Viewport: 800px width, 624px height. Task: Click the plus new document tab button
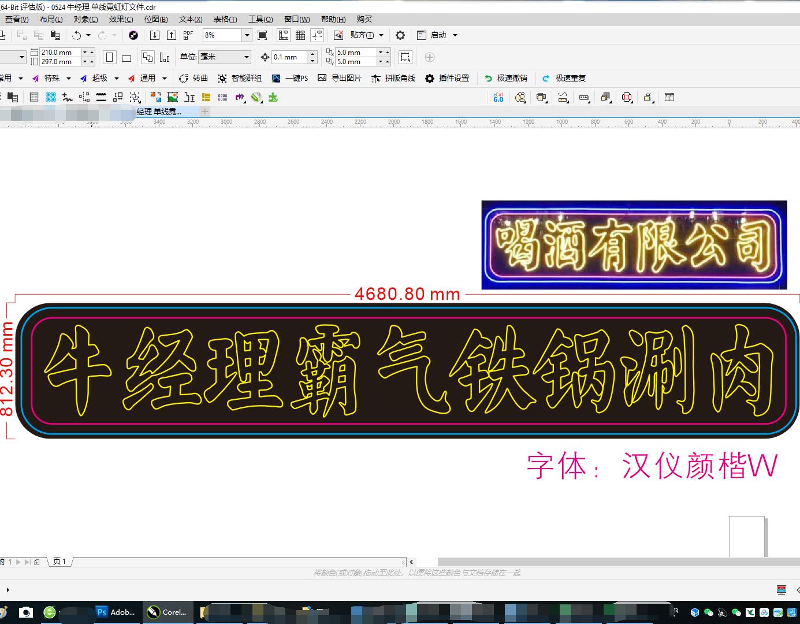tap(205, 112)
